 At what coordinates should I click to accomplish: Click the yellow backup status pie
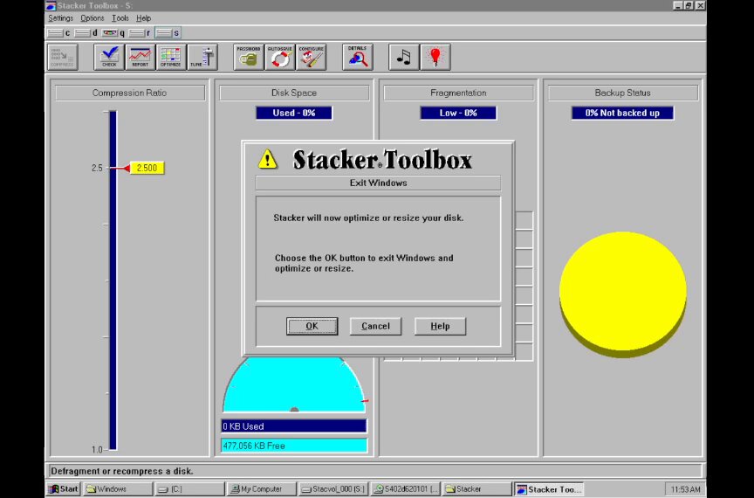tap(623, 294)
